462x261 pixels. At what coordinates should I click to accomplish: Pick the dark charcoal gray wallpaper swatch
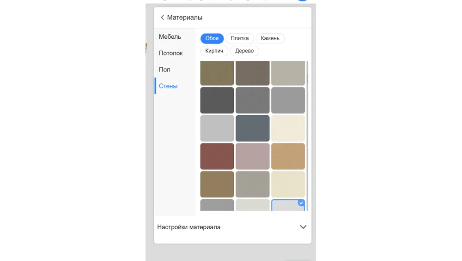pyautogui.click(x=217, y=101)
